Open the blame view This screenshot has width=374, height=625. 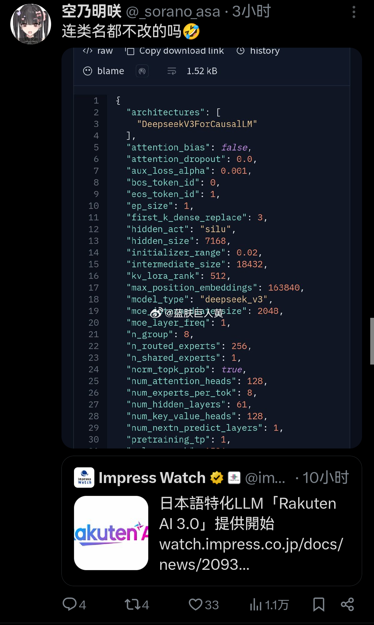pos(103,71)
